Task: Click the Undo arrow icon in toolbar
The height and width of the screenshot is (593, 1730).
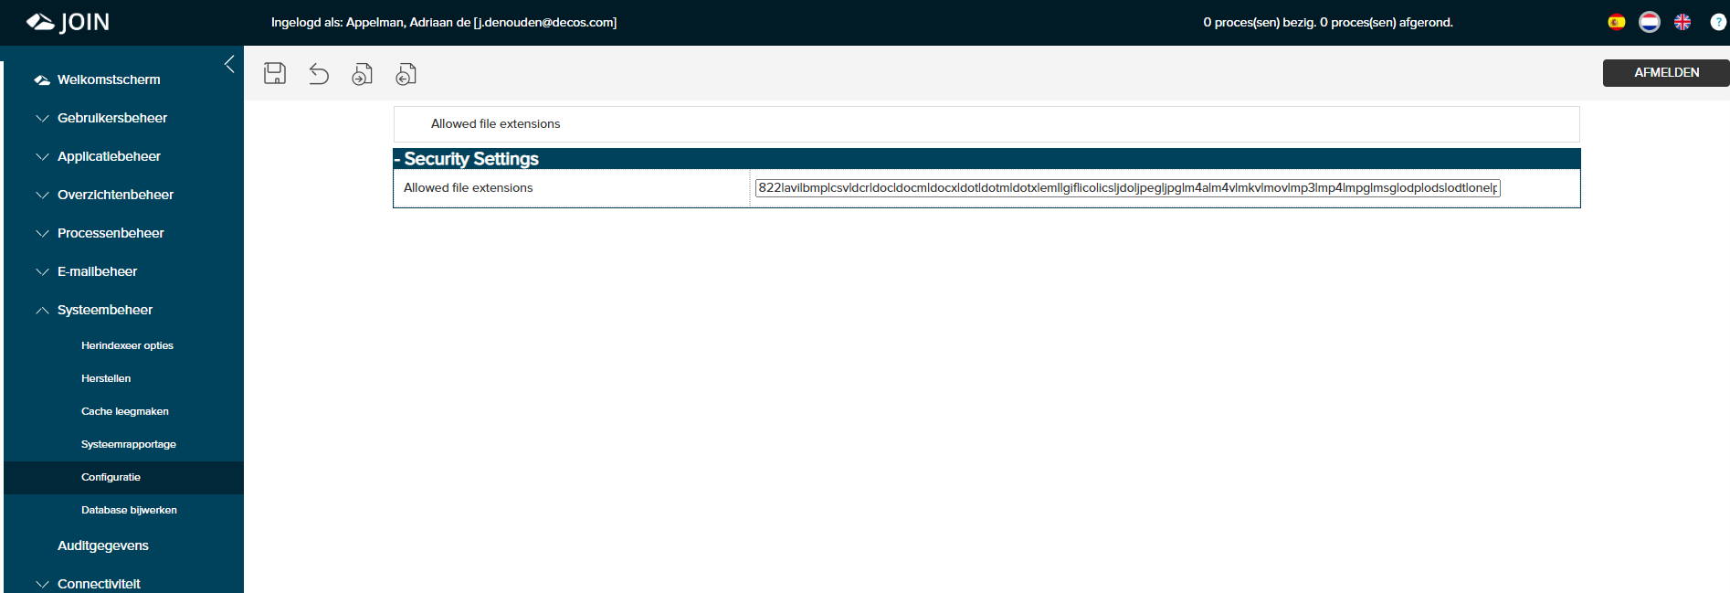Action: point(319,74)
